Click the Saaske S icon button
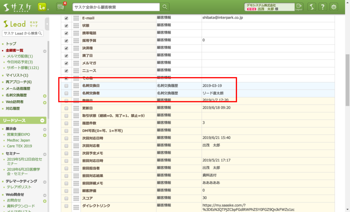Viewport: 350px width, 212px height. point(311,7)
